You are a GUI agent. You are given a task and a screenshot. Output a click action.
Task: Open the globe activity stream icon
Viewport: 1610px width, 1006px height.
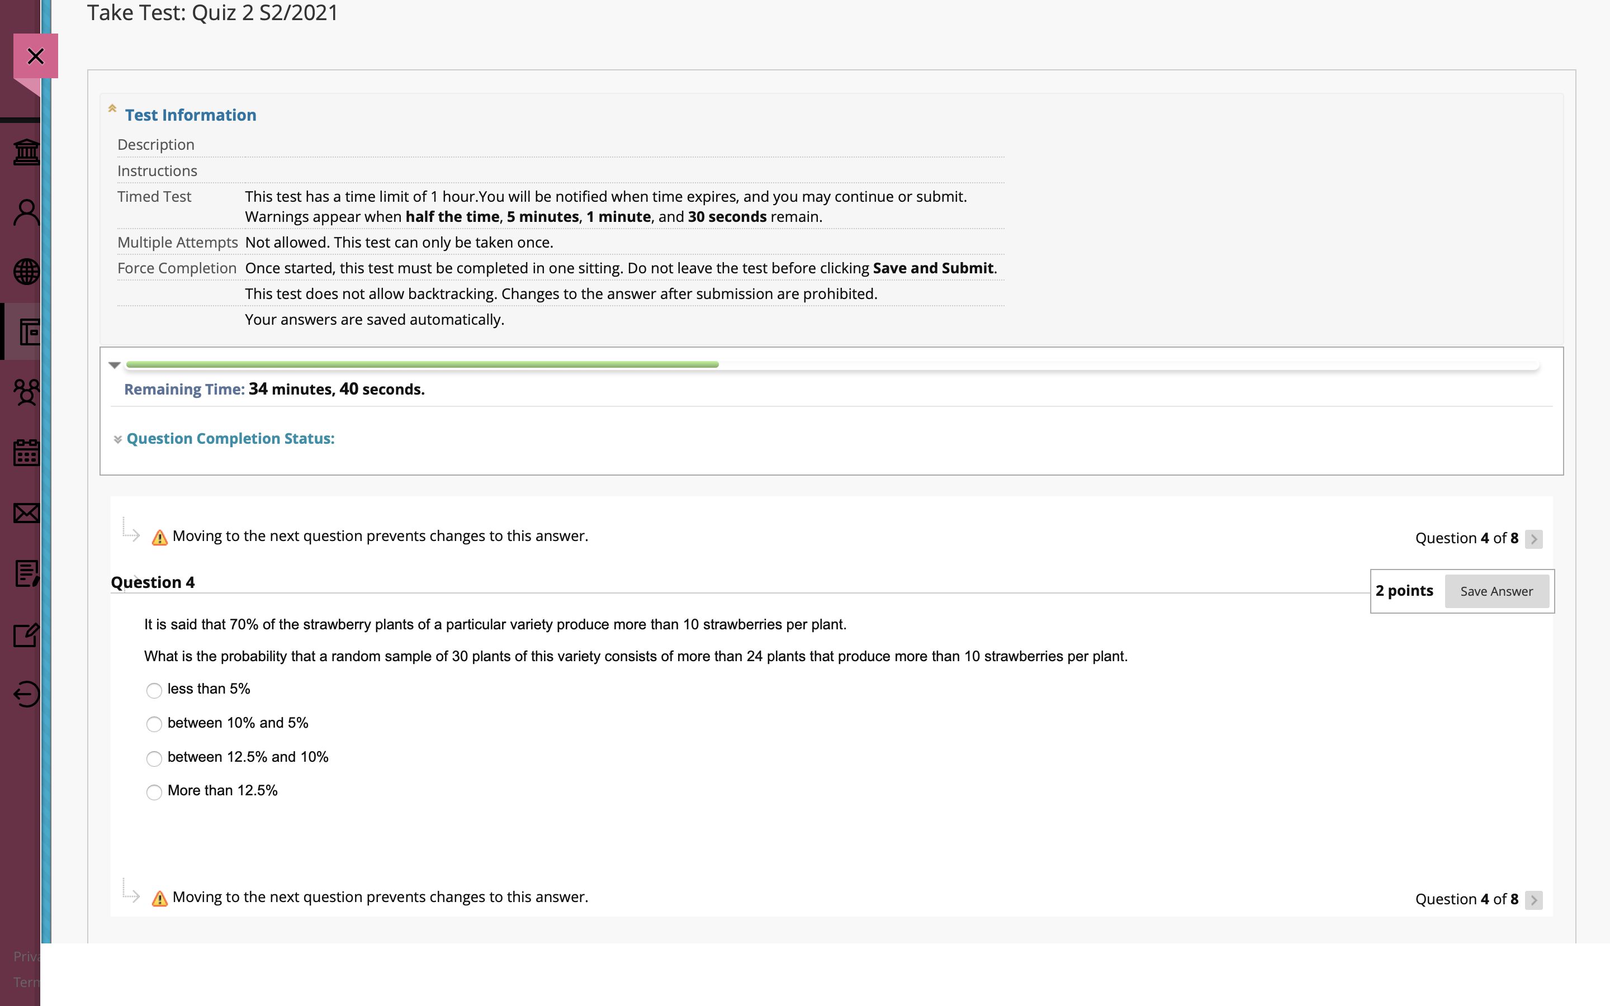[27, 272]
